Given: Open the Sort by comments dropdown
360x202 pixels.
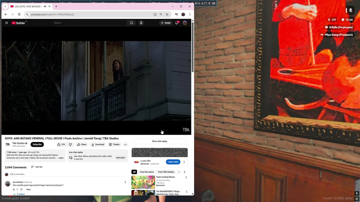Looking at the screenshot, I should [37, 167].
